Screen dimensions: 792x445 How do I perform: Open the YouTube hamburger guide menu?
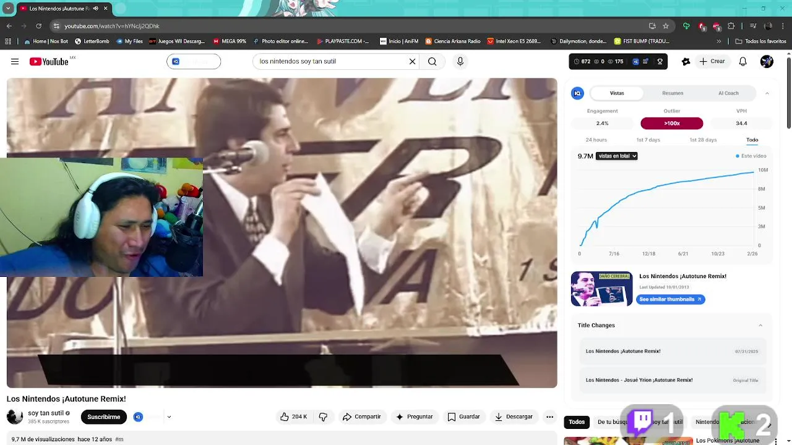(15, 61)
